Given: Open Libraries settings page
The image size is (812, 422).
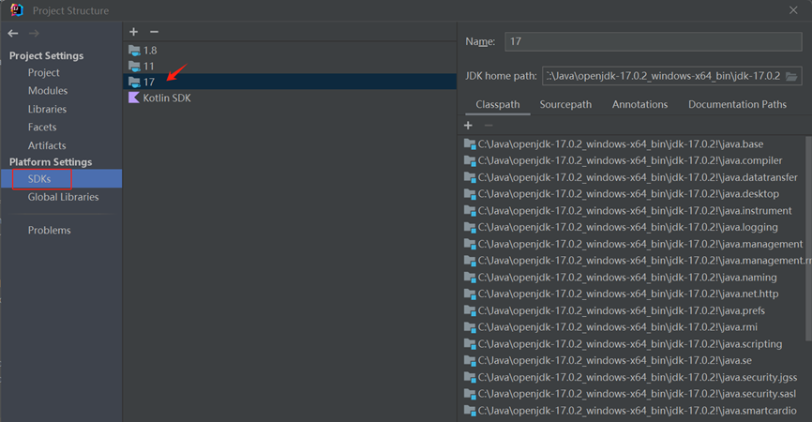Looking at the screenshot, I should pyautogui.click(x=47, y=110).
